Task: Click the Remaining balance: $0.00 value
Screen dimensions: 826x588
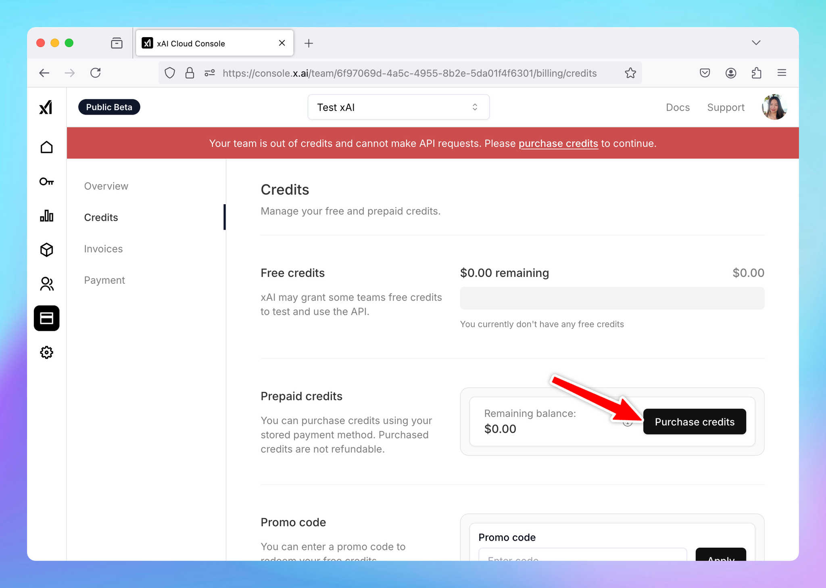Action: pyautogui.click(x=500, y=429)
